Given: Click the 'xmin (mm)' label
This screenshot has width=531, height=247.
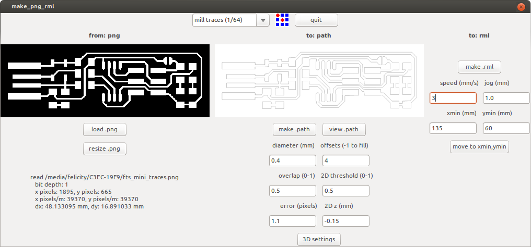Looking at the screenshot, I should 460,114.
